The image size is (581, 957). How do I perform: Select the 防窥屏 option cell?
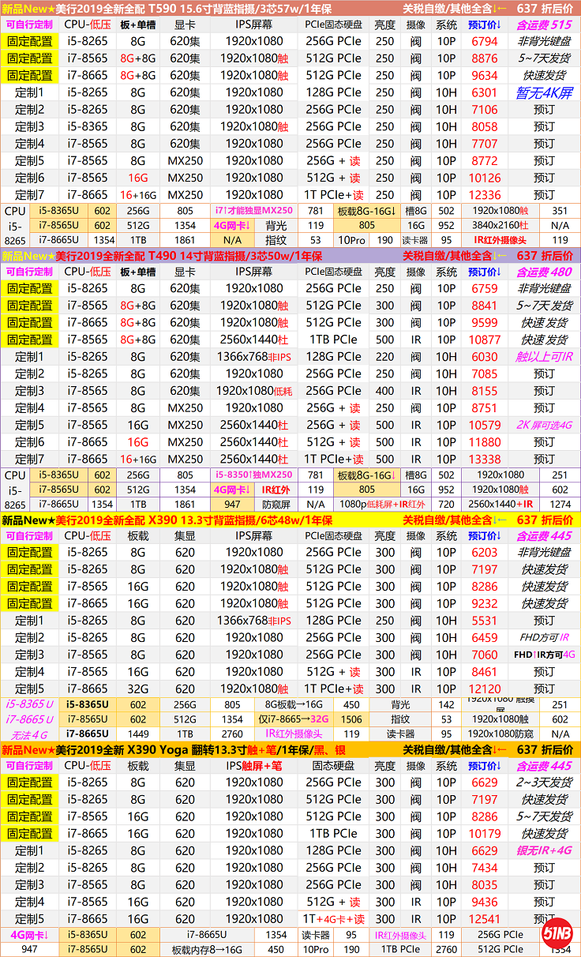click(x=276, y=504)
